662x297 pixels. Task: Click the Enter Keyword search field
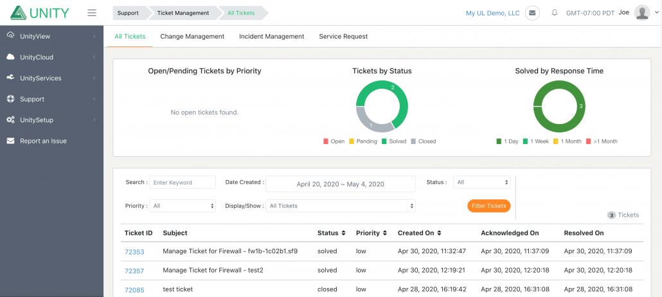[183, 182]
